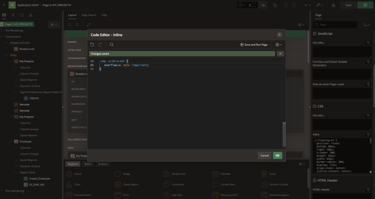This screenshot has height=199, width=375.
Task: Open the Shared Components icon in top toolbar
Action: [333, 5]
